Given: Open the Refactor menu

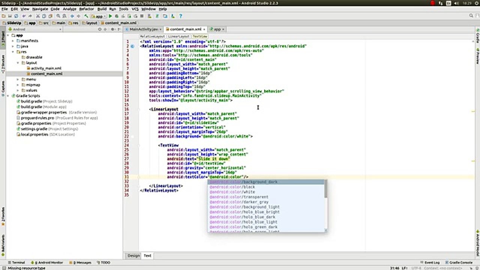Looking at the screenshot, I should coord(86,9).
